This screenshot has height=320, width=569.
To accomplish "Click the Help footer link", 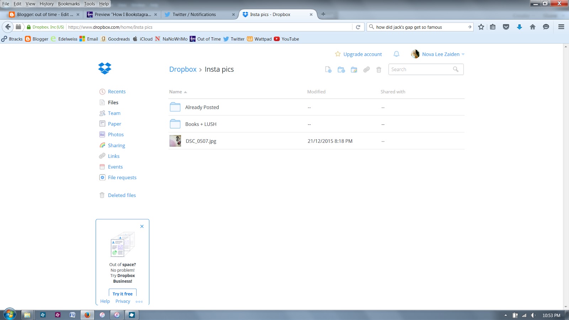I will click(105, 302).
